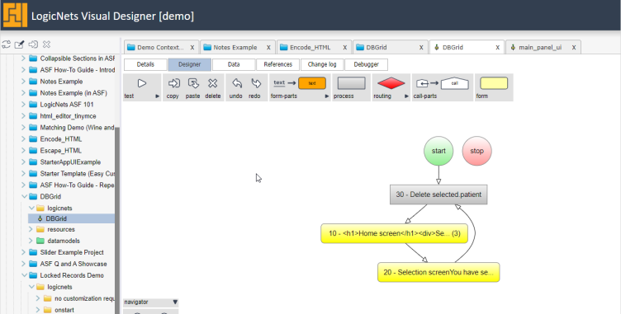The width and height of the screenshot is (621, 314).
Task: Select the orange text form-part node
Action: point(312,83)
